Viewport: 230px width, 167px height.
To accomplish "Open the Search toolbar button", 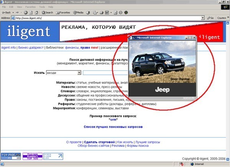I will click(x=47, y=13).
